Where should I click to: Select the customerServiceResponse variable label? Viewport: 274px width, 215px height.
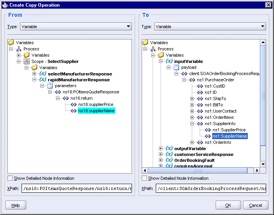tap(204, 154)
